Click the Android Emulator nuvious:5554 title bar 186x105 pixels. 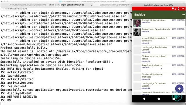coord(159,5)
